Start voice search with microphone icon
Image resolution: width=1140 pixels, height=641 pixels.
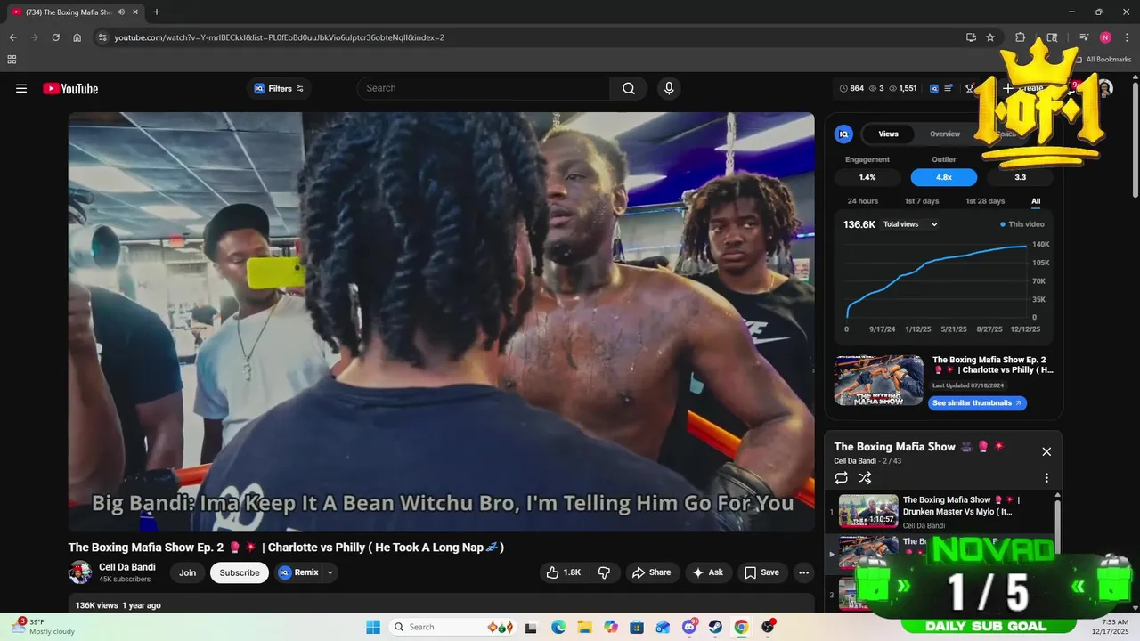point(669,88)
